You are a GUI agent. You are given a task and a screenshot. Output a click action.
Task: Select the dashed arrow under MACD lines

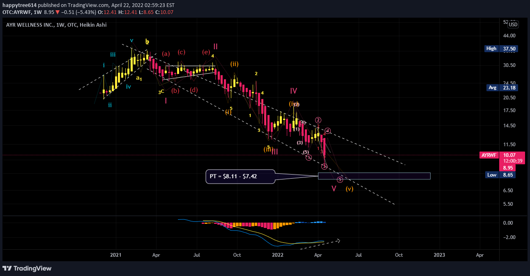[320, 244]
